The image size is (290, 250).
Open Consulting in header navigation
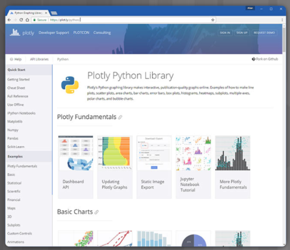[x=102, y=33]
